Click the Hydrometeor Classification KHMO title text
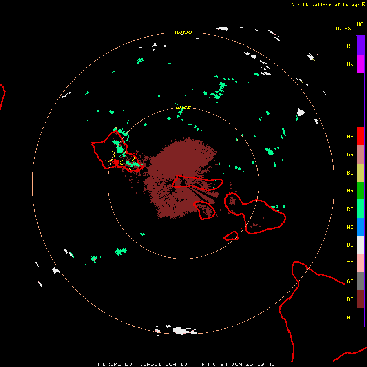Image resolution: width=367 pixels, height=367 pixels. pyautogui.click(x=185, y=364)
